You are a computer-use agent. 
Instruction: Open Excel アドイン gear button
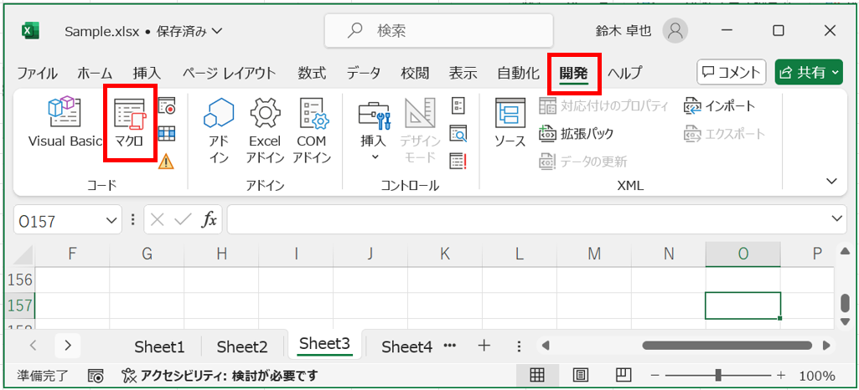[265, 131]
